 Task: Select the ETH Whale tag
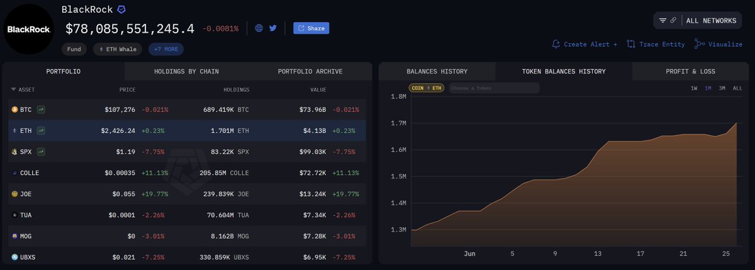118,49
